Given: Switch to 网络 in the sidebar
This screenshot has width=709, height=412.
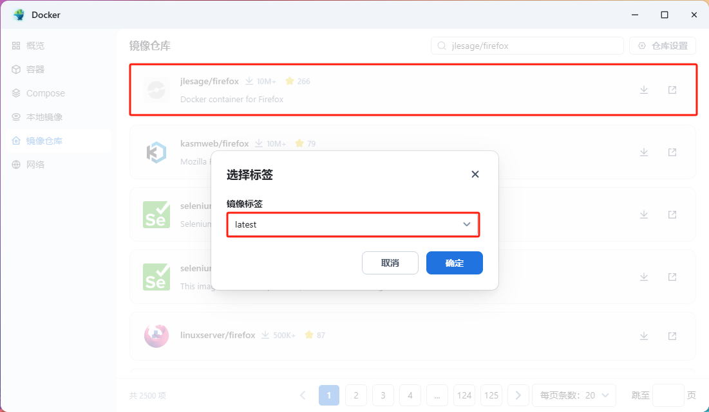Looking at the screenshot, I should [59, 165].
